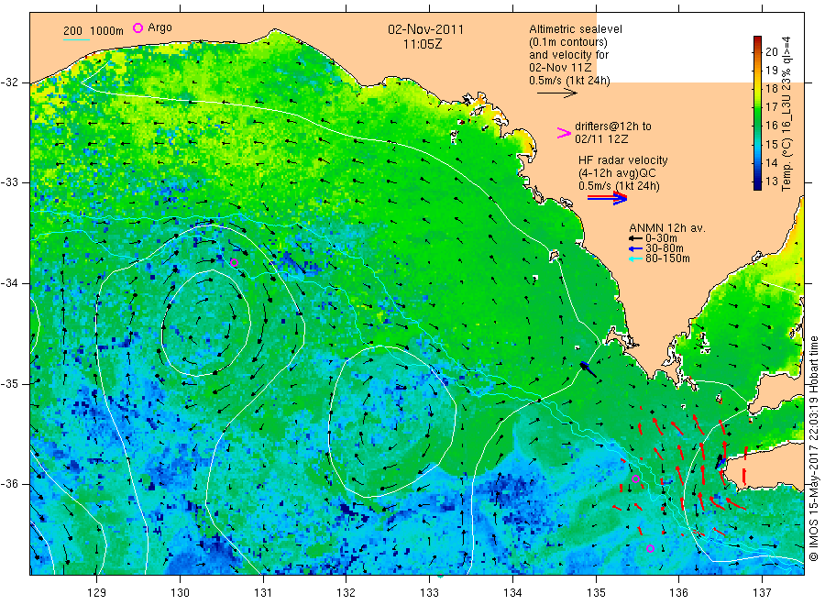Click the '30-80m' depth label
Image resolution: width=825 pixels, height=605 pixels.
click(665, 248)
